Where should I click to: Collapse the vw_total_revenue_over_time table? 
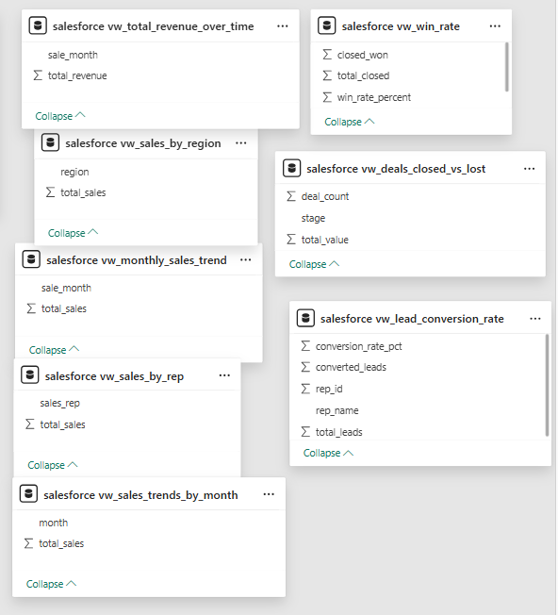tap(60, 116)
